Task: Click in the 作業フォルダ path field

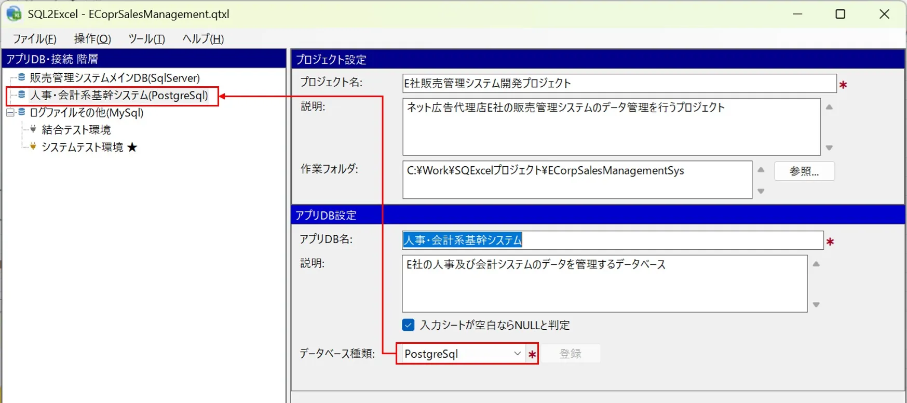Action: [x=577, y=180]
